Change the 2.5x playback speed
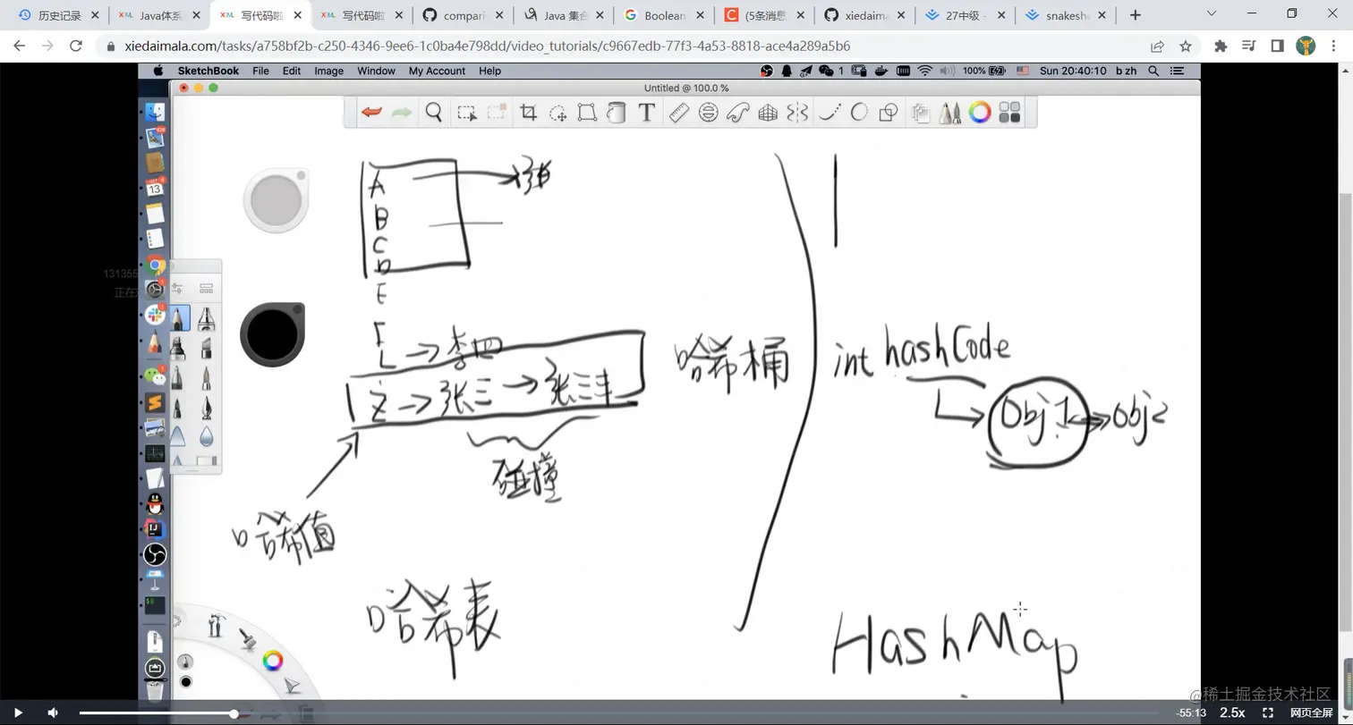The height and width of the screenshot is (725, 1353). [x=1232, y=712]
